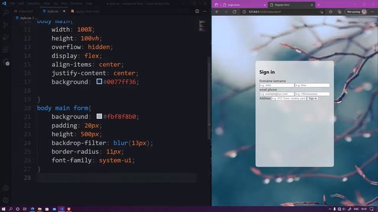Close the Register form browser tab
Screen dimensions: 378x212
point(312,5)
